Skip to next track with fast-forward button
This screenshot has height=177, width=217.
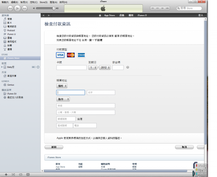(25, 8)
